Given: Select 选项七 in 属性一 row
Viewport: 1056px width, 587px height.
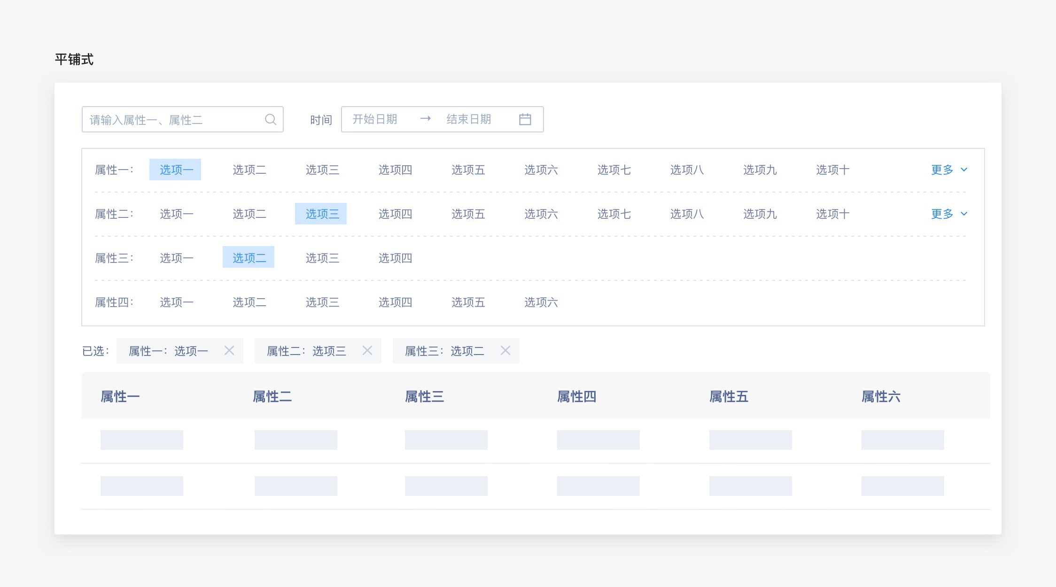Looking at the screenshot, I should [x=614, y=170].
